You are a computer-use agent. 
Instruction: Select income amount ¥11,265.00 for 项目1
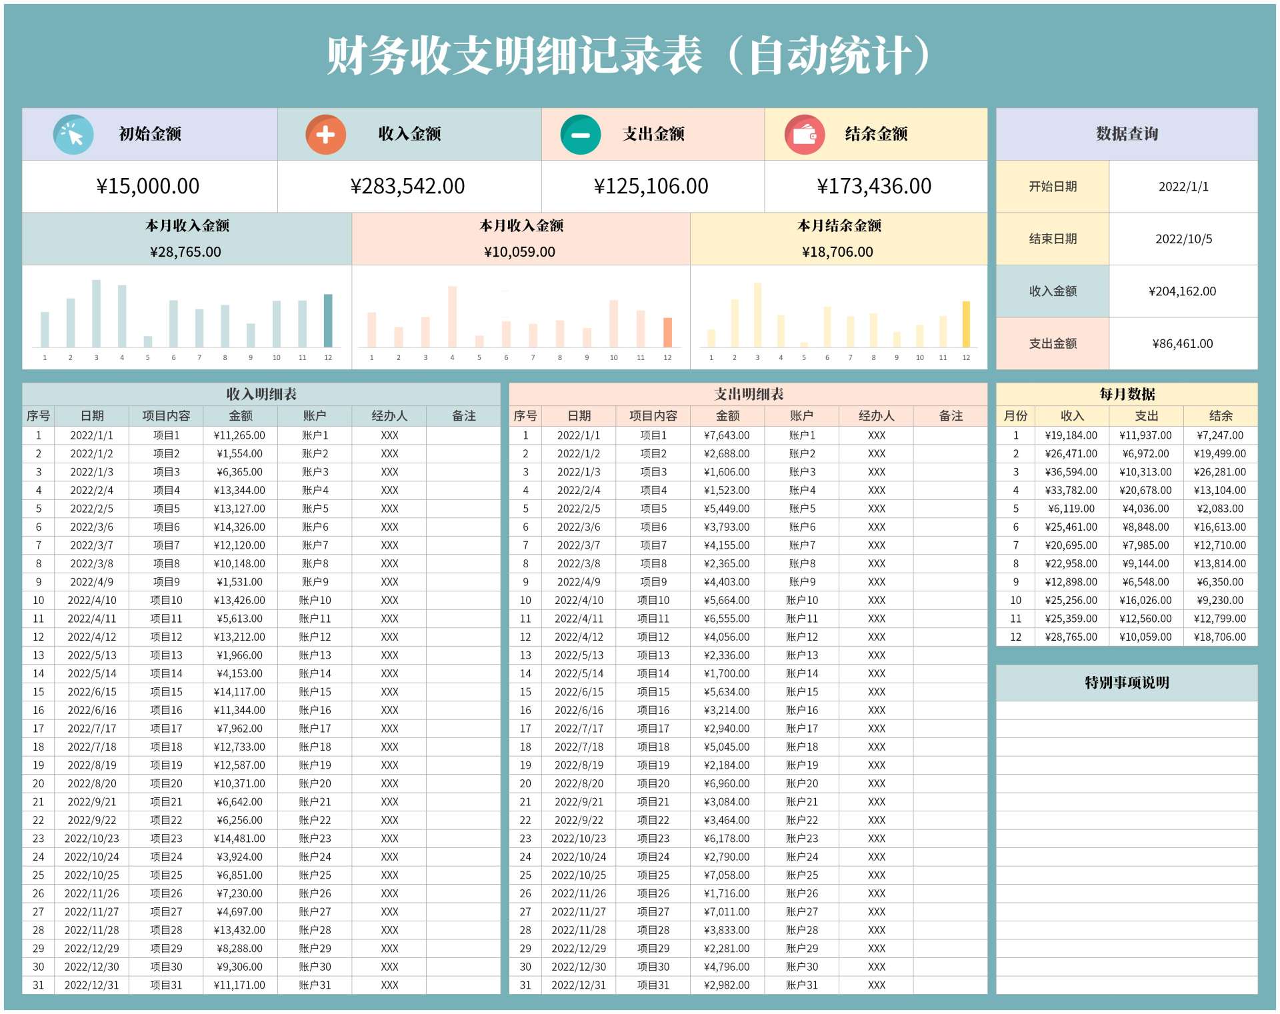[240, 435]
